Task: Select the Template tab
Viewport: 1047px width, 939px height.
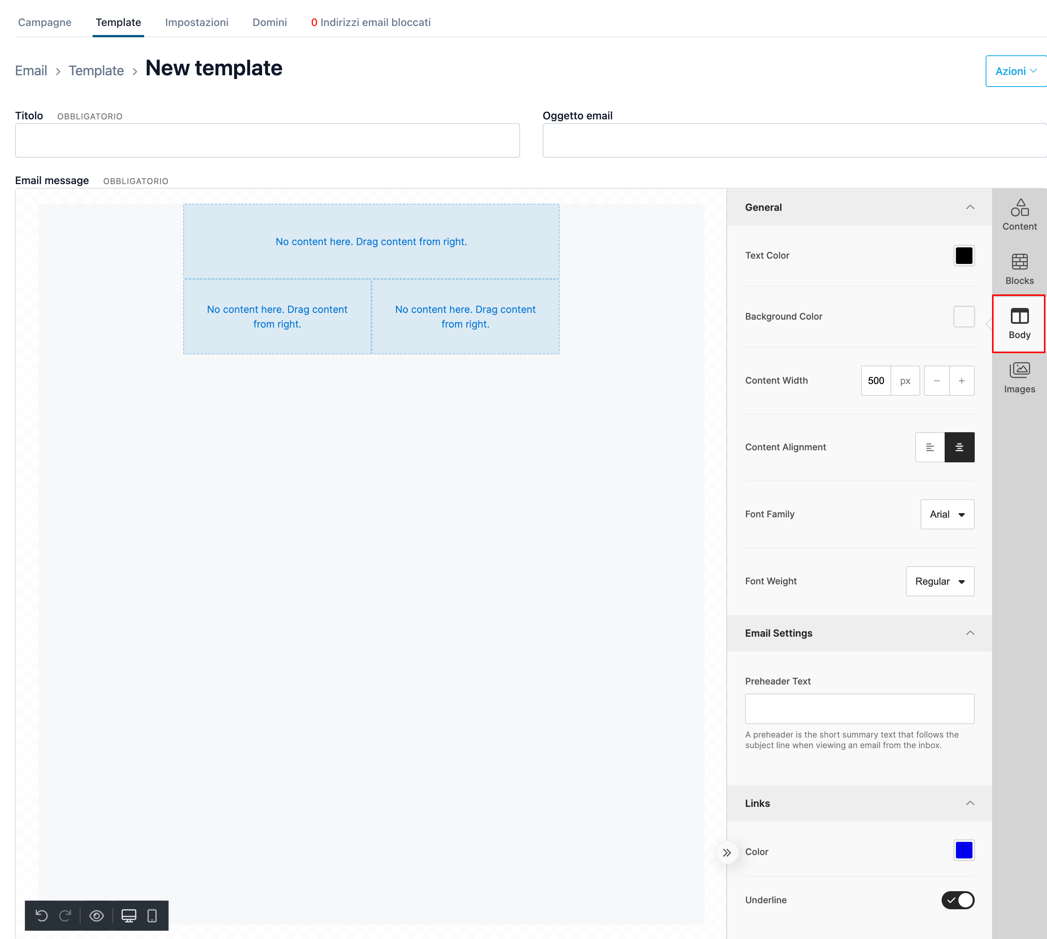Action: 118,22
